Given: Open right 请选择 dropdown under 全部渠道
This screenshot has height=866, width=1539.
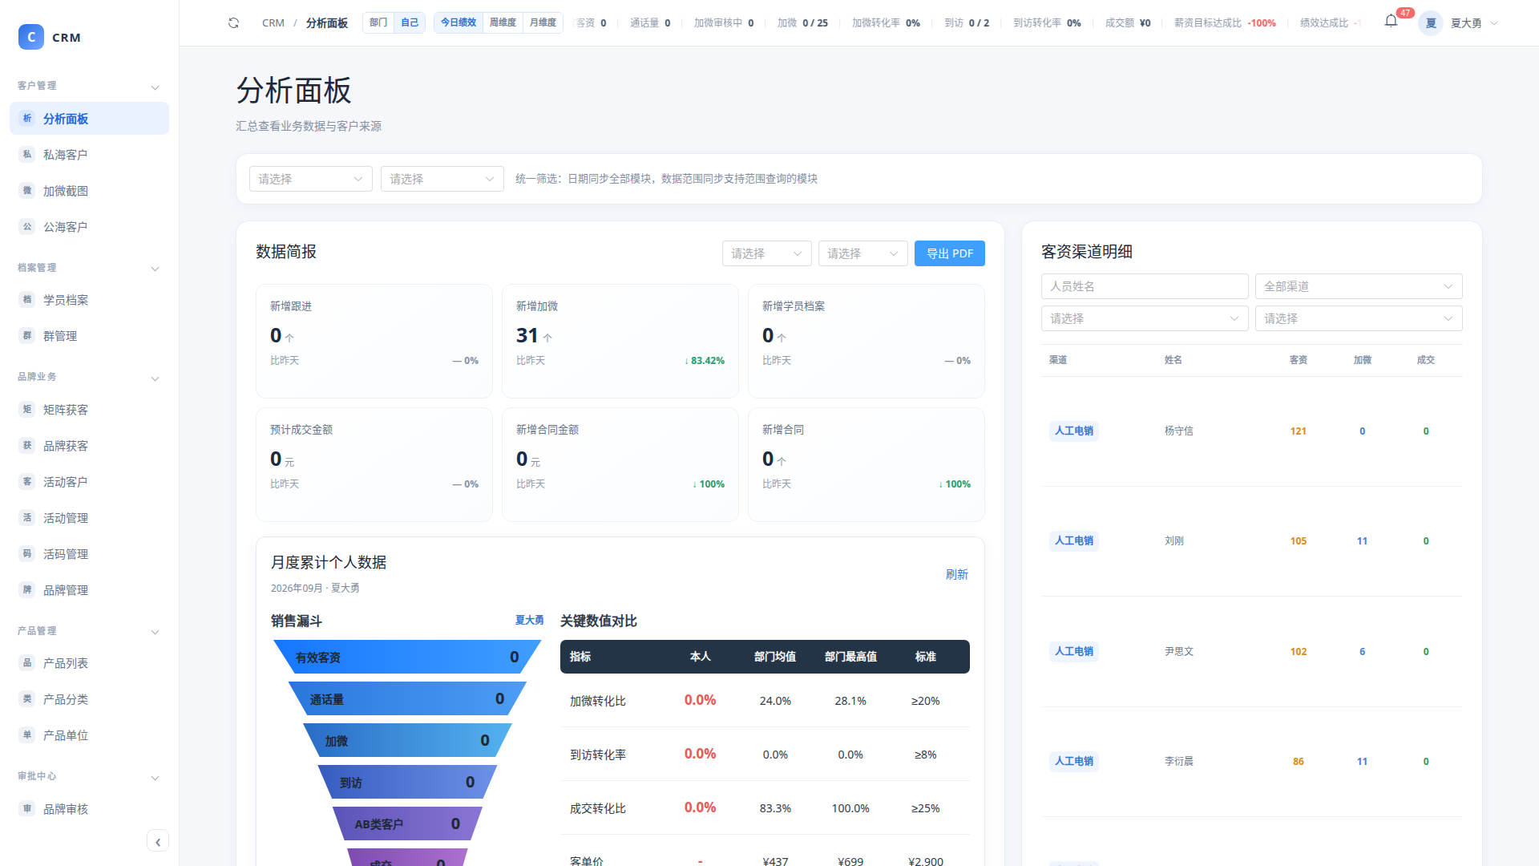Looking at the screenshot, I should (x=1359, y=318).
